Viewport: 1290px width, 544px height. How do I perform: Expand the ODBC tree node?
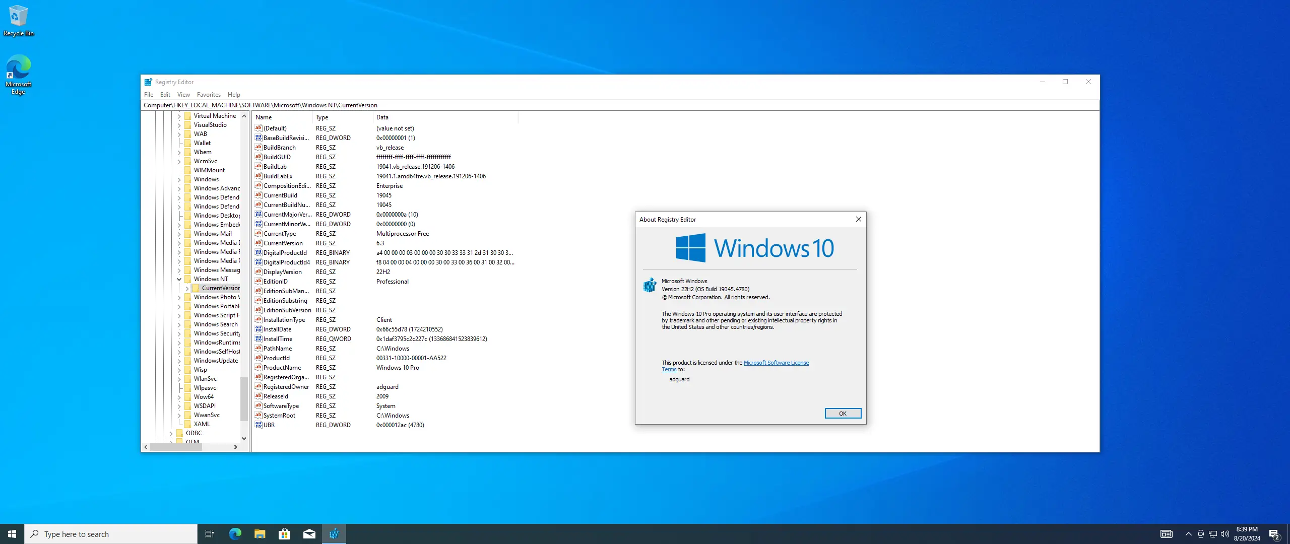coord(171,433)
